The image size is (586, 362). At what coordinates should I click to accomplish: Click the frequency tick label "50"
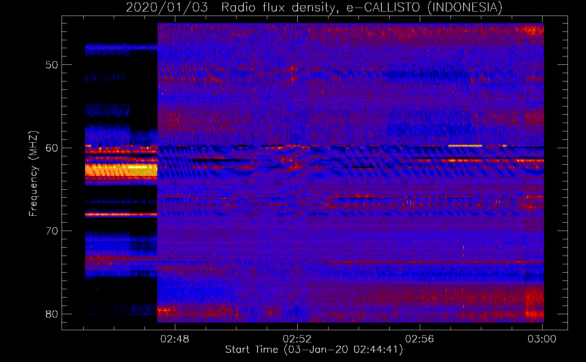tap(52, 65)
